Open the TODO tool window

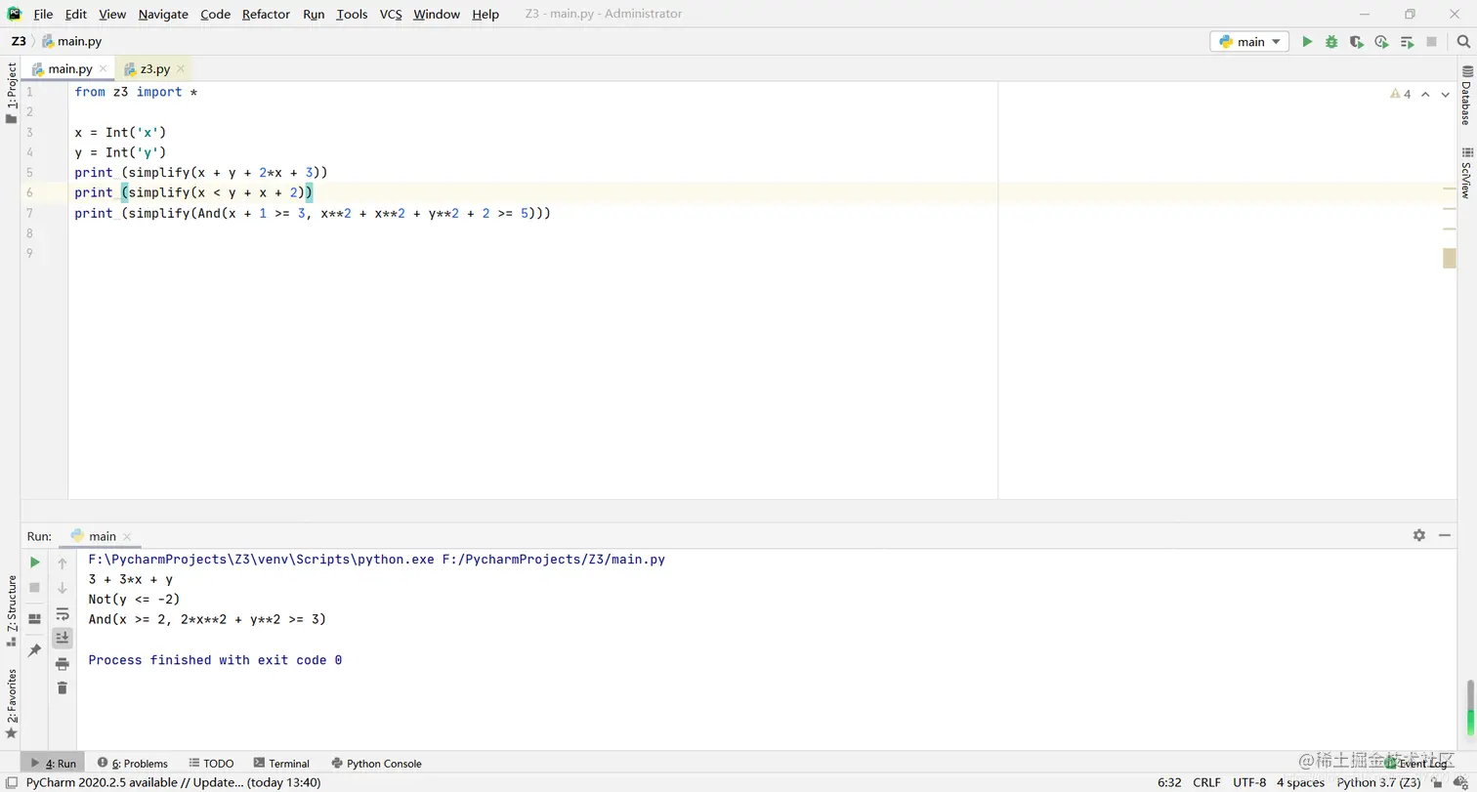pyautogui.click(x=211, y=764)
